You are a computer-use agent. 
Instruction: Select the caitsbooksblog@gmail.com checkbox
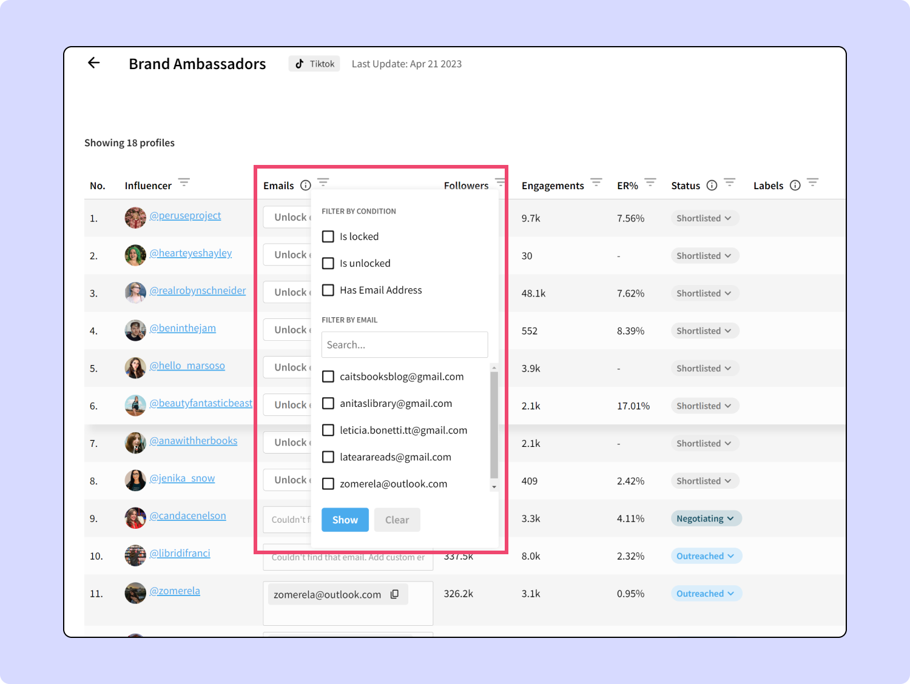point(328,376)
